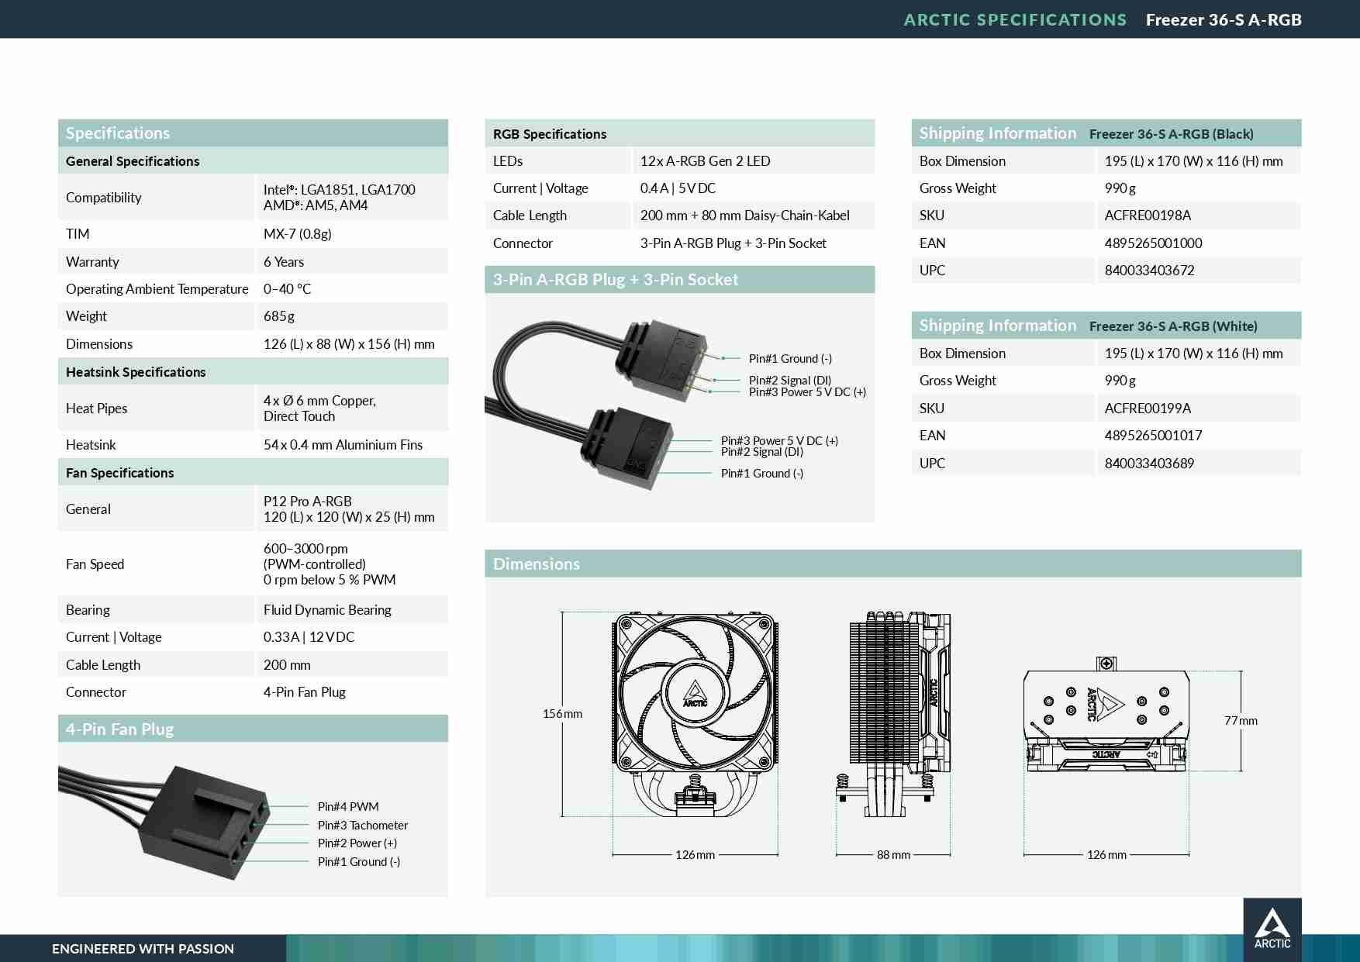
Task: Select the temperature range "0–40 °C"
Action: [x=288, y=289]
